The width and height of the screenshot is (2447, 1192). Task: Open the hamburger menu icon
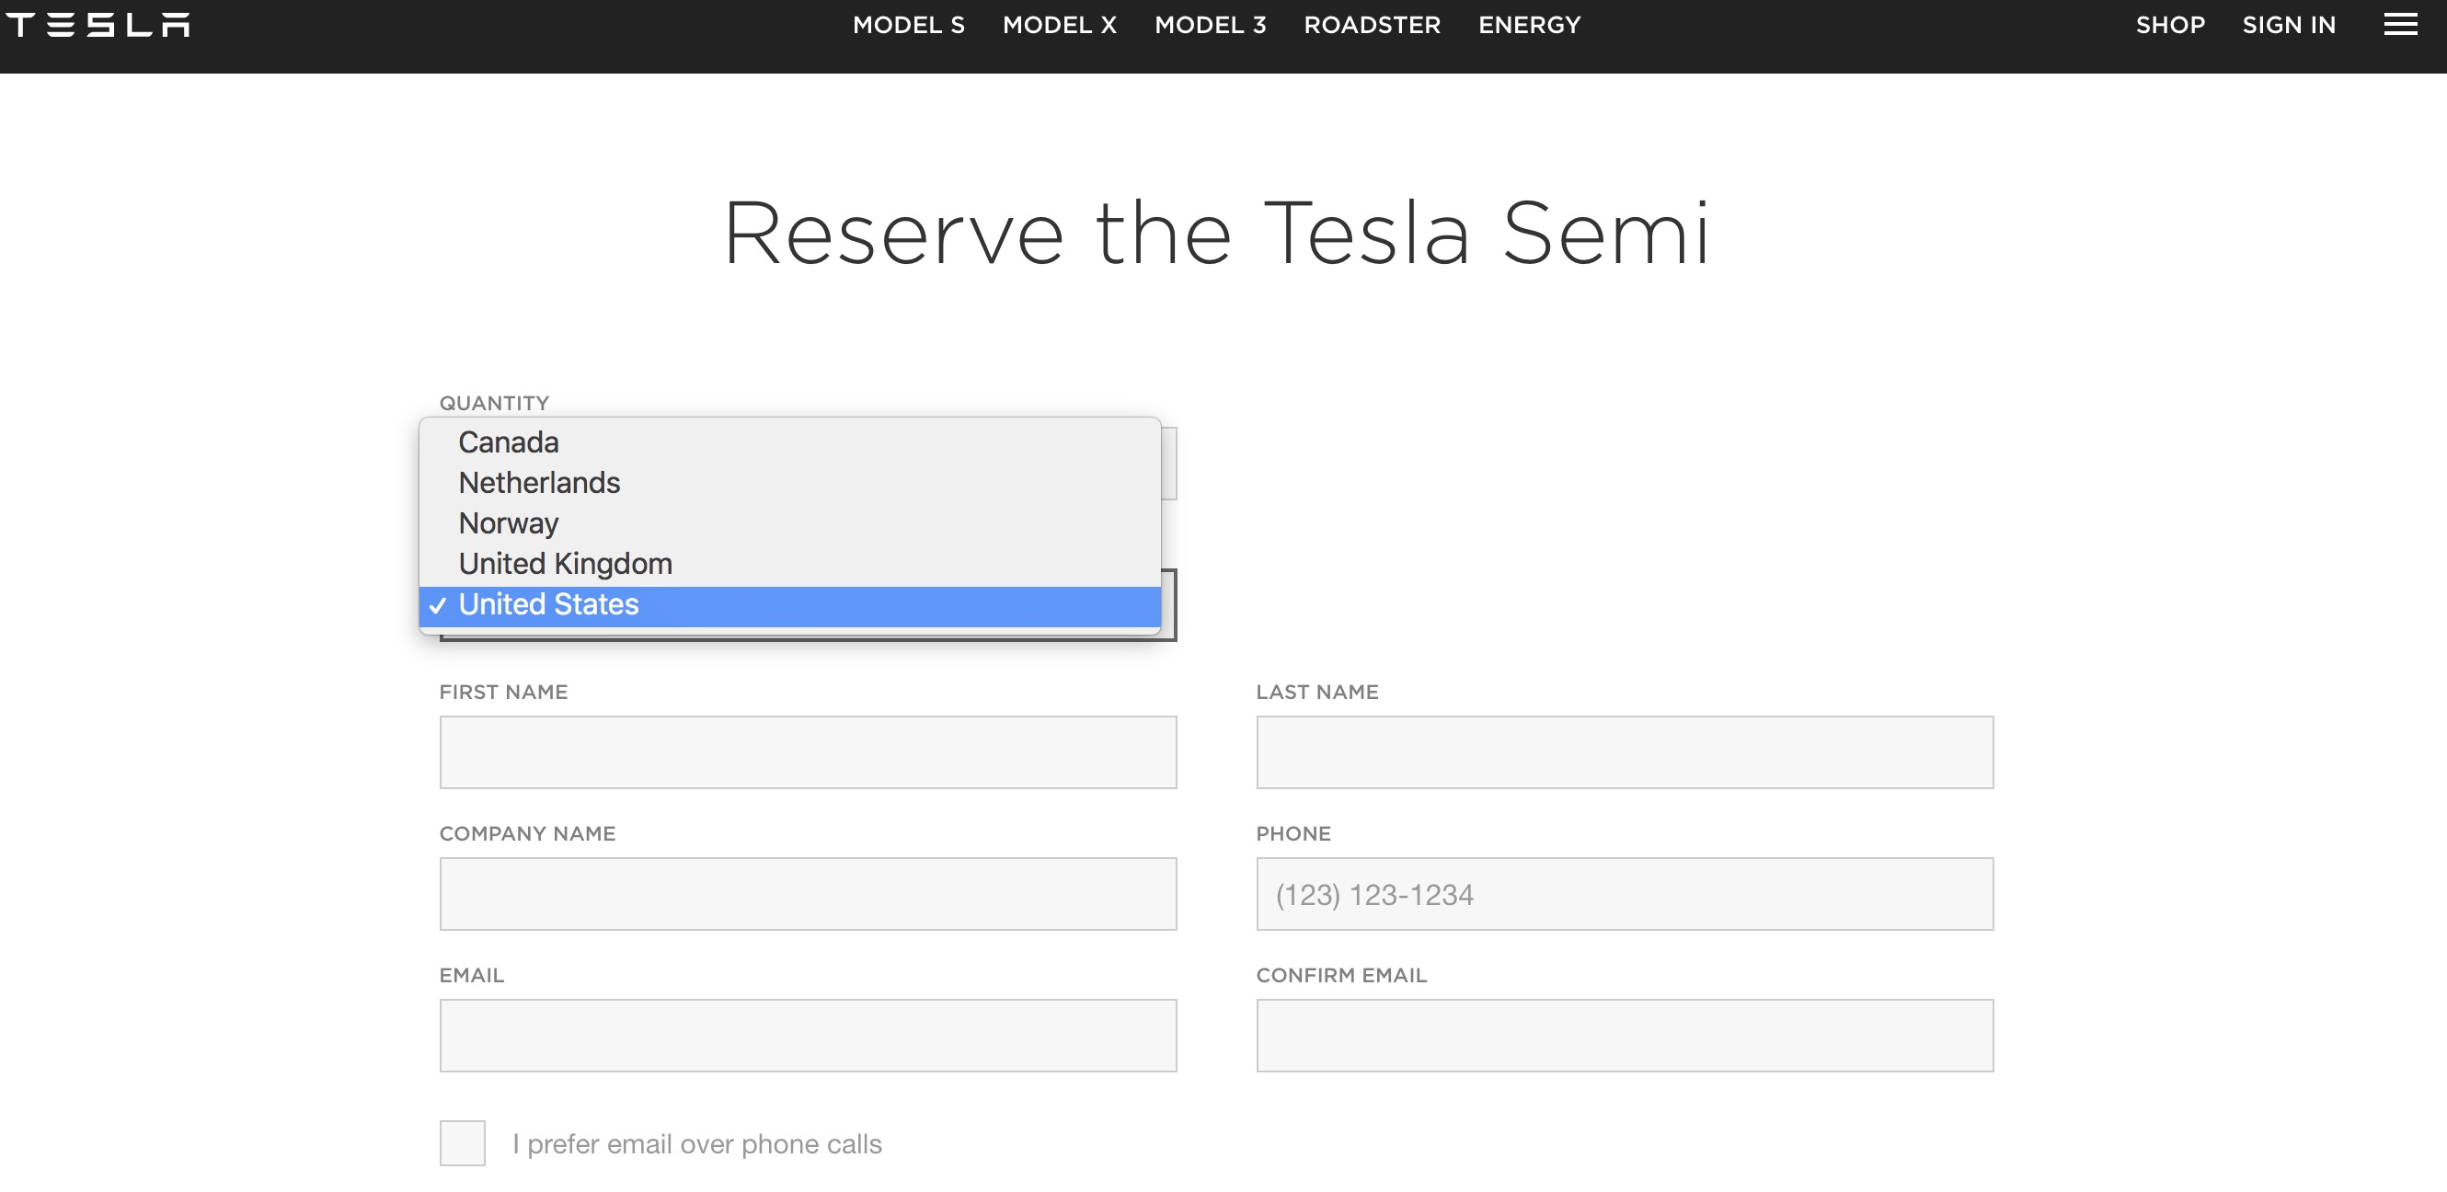pos(2399,25)
